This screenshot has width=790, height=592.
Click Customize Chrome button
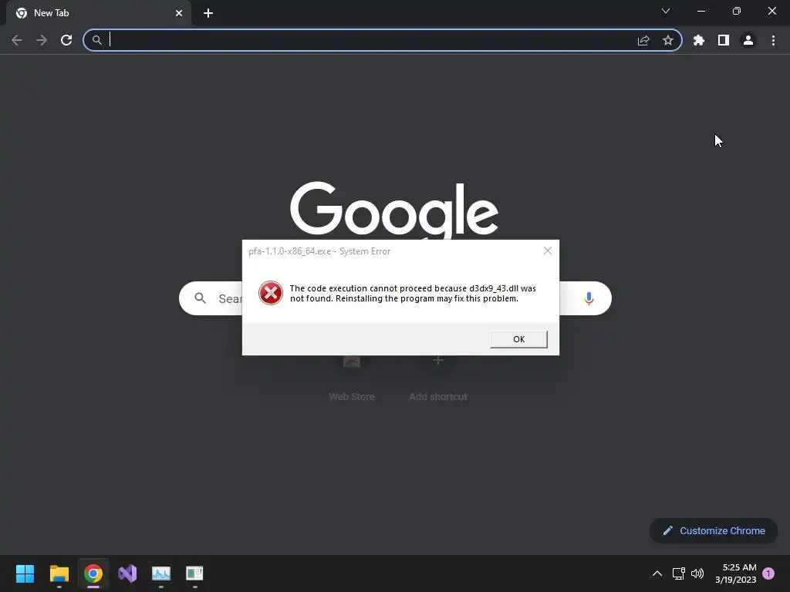(714, 530)
